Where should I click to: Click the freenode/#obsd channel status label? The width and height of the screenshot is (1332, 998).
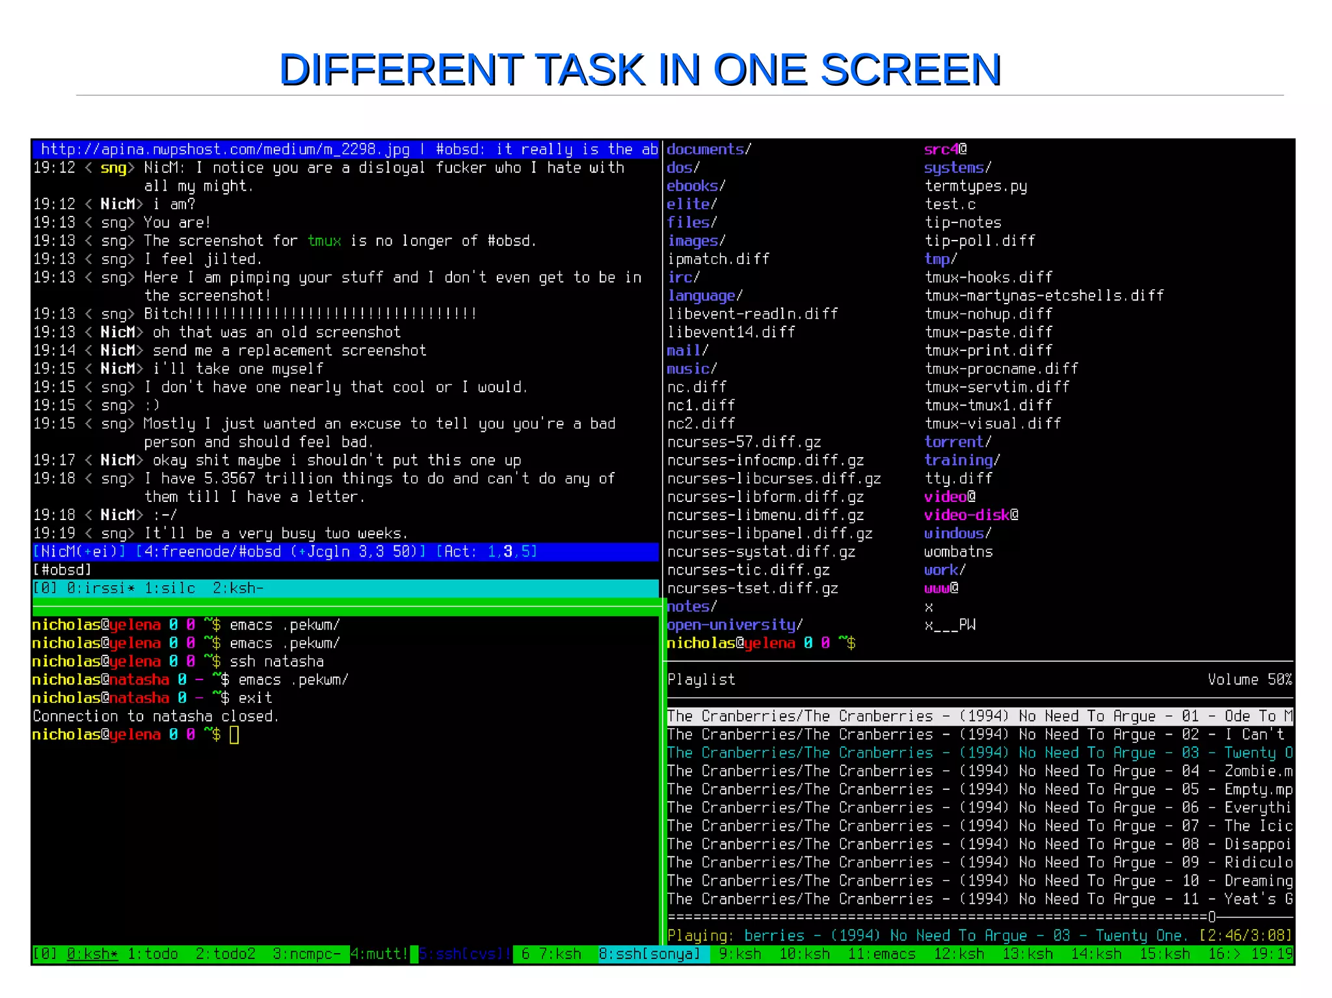(218, 552)
